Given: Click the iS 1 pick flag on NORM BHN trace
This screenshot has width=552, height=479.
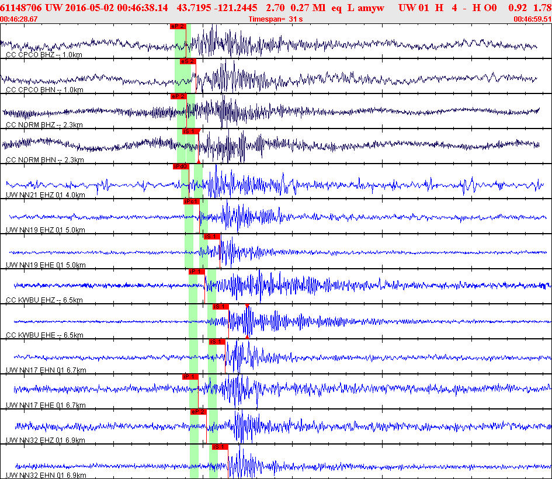Looking at the screenshot, I should (190, 131).
